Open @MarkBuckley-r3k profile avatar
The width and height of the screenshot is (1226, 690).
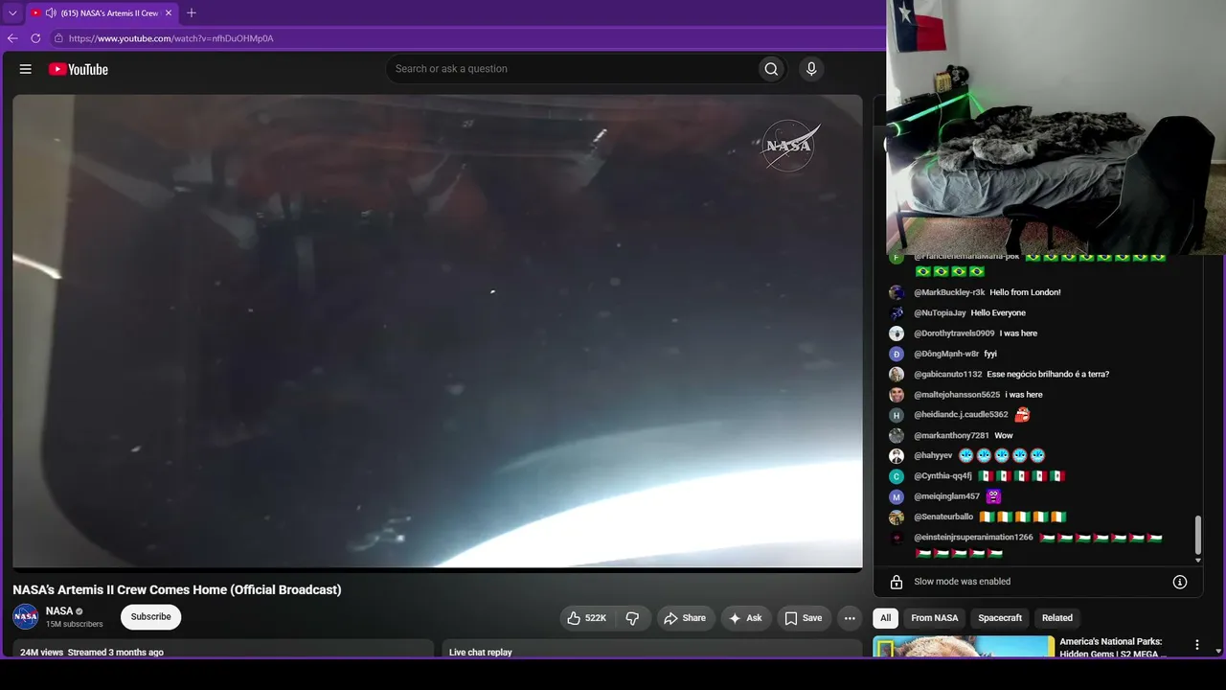coord(897,292)
